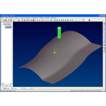Click the Save file icon in the toolbar
106x106 pixels.
click(x=6, y=20)
